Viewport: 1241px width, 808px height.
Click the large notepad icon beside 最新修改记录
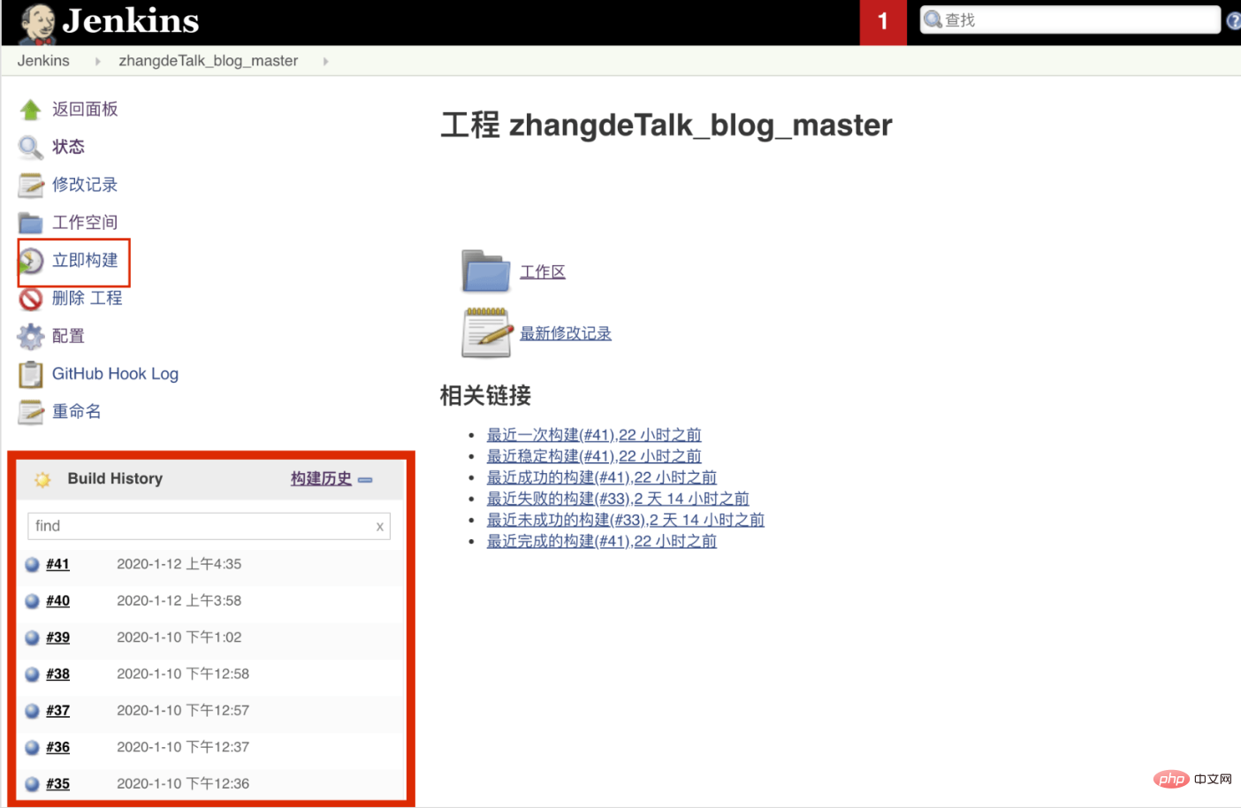pos(486,332)
